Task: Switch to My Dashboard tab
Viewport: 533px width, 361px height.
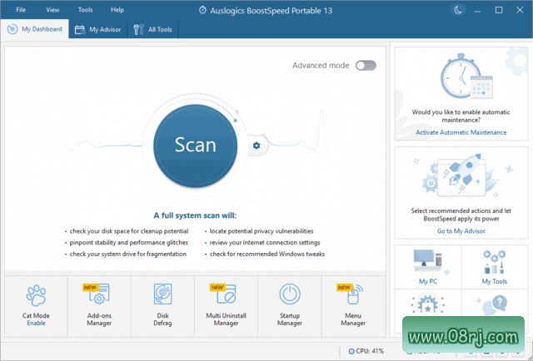Action: click(x=35, y=29)
